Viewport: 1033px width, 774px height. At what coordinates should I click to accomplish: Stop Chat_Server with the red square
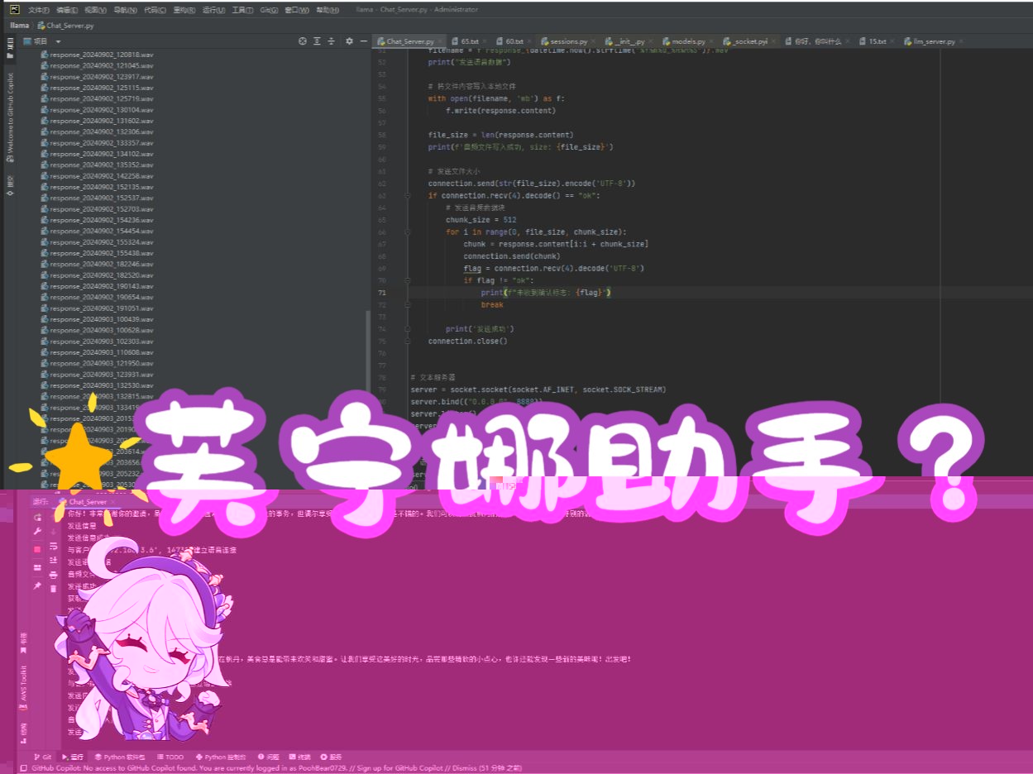37,549
